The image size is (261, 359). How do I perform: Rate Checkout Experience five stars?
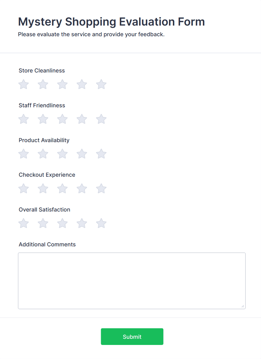pos(101,188)
